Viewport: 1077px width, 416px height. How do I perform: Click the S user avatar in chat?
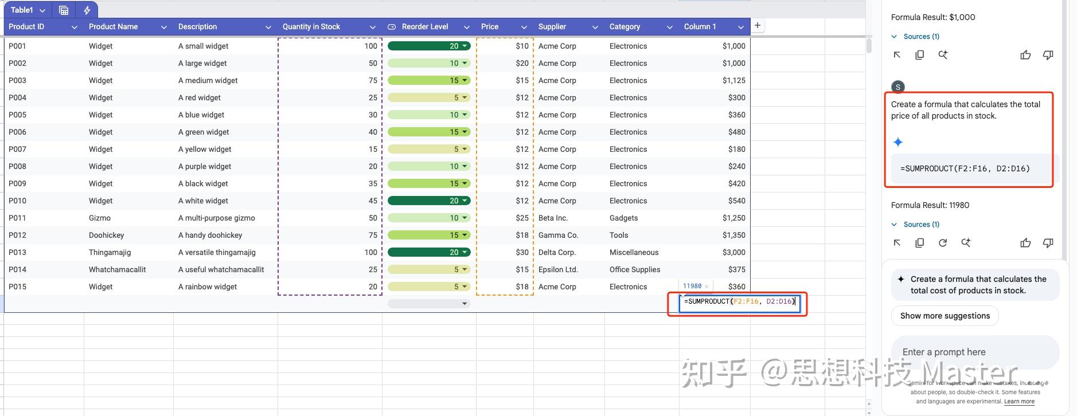[898, 87]
